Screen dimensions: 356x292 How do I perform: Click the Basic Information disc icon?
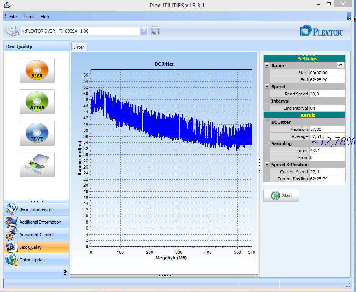point(11,209)
